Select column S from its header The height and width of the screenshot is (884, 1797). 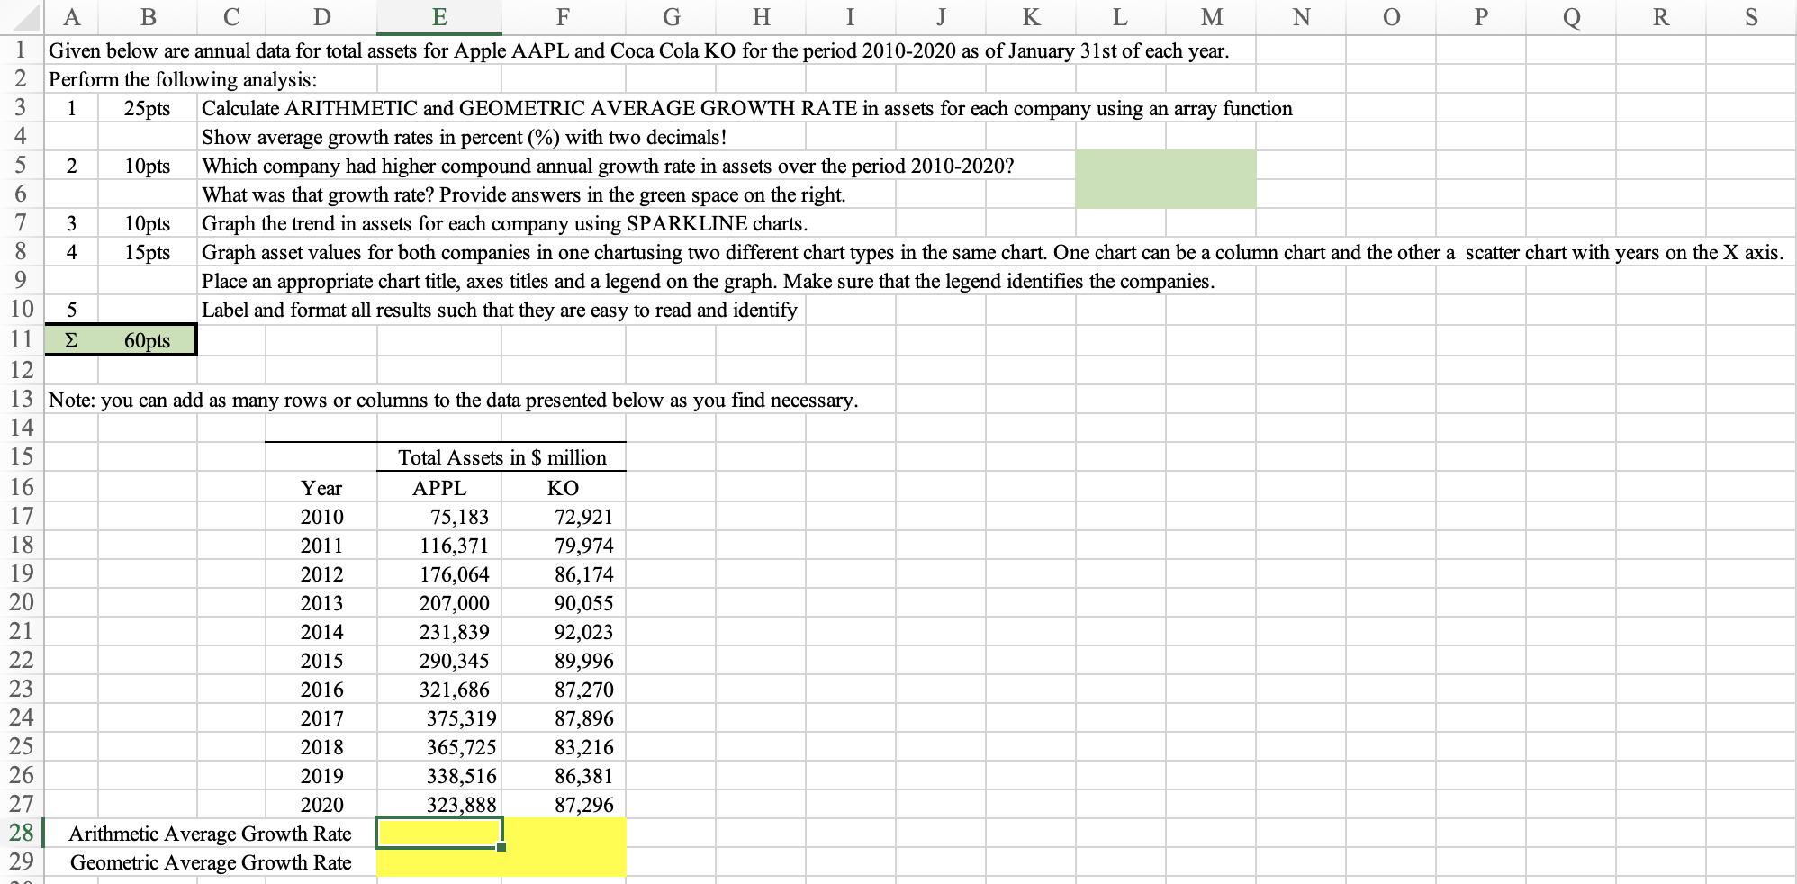1751,17
